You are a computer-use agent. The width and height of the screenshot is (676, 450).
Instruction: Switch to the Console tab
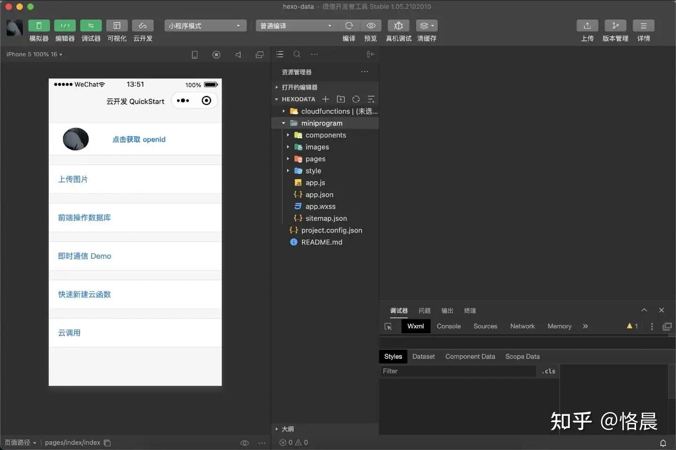449,326
